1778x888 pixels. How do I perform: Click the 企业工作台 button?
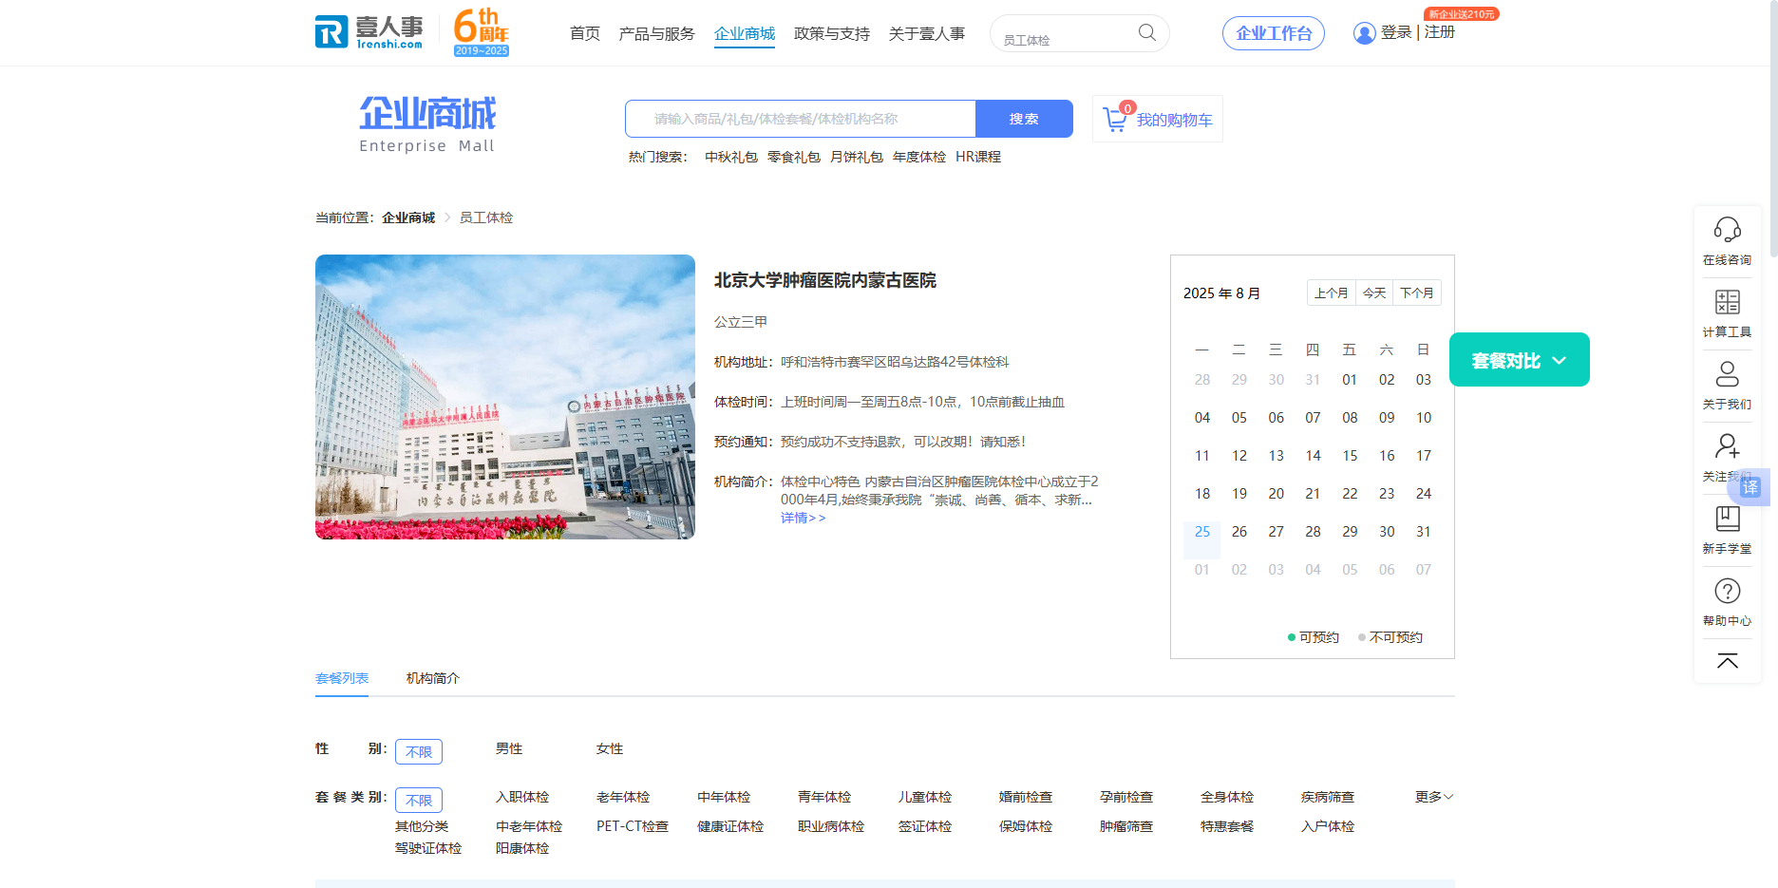(1274, 33)
